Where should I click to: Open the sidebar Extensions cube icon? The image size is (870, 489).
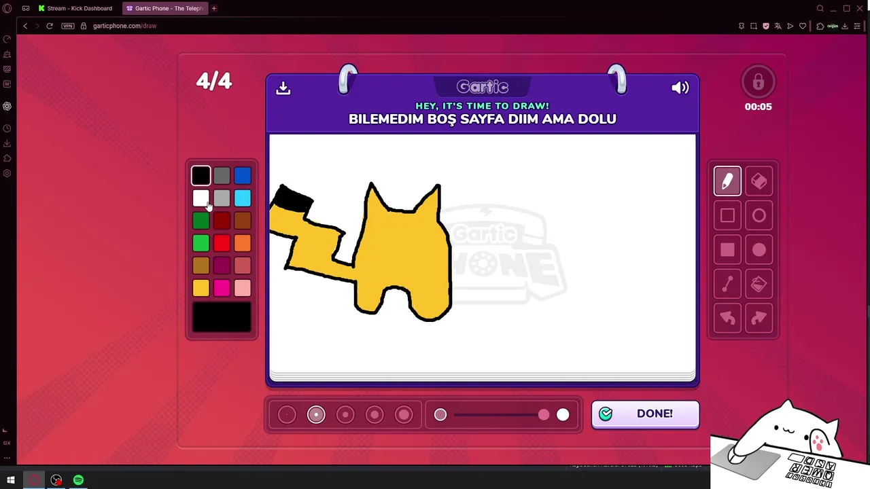pos(7,158)
